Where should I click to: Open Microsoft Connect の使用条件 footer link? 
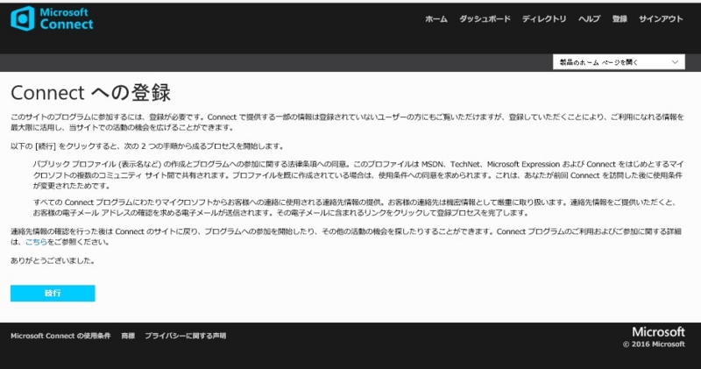(x=60, y=336)
